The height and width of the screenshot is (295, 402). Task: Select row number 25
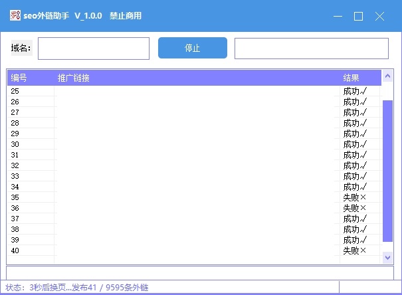193,91
